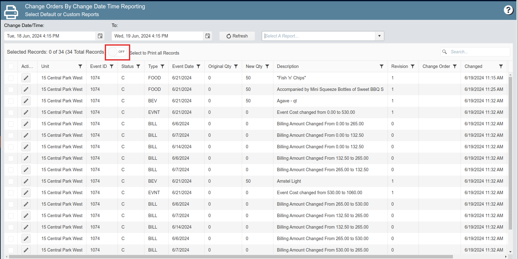Click the Change Date/Time start input field
Image resolution: width=518 pixels, height=259 pixels.
(x=50, y=36)
